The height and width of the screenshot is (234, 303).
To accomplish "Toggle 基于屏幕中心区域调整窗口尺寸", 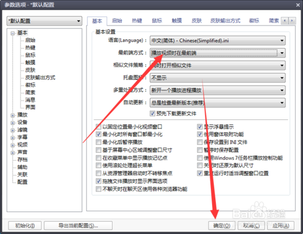I will tap(98, 150).
